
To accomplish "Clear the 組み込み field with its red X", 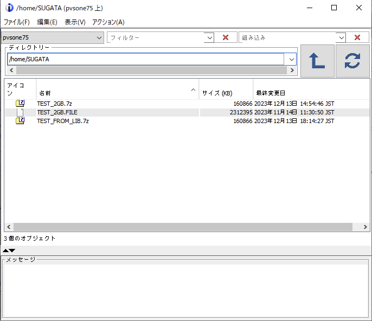I will click(357, 37).
